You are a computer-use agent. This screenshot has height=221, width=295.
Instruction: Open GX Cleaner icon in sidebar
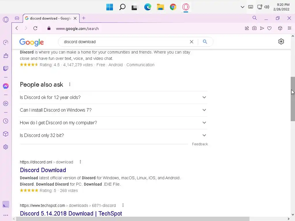coord(6,56)
